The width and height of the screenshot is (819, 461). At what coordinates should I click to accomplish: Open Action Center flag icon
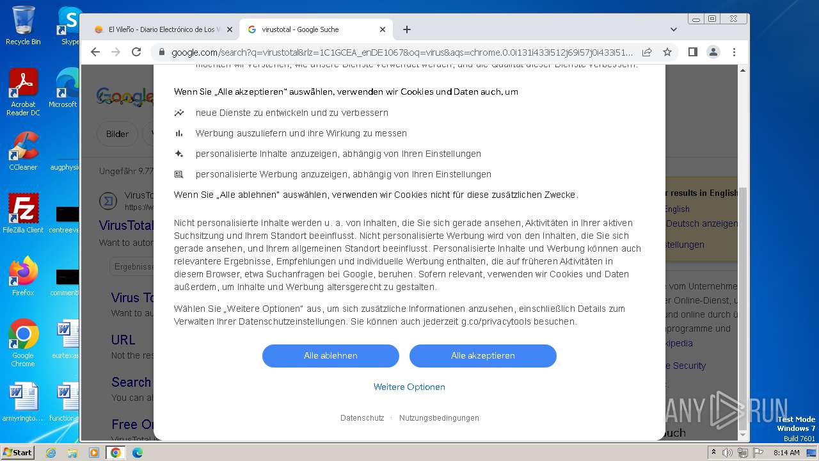click(757, 453)
